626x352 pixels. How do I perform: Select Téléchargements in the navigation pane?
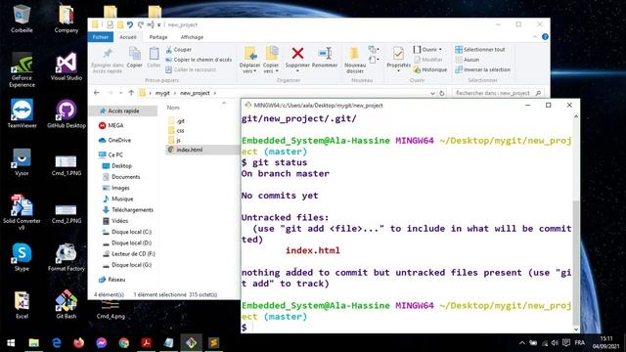pos(132,210)
